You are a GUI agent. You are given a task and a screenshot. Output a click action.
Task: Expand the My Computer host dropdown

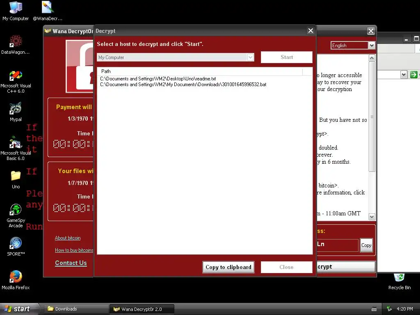[251, 57]
